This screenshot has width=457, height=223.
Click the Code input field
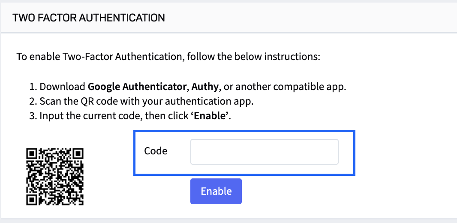coord(264,151)
